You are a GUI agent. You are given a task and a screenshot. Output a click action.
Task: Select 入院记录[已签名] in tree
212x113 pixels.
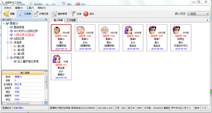[24, 35]
